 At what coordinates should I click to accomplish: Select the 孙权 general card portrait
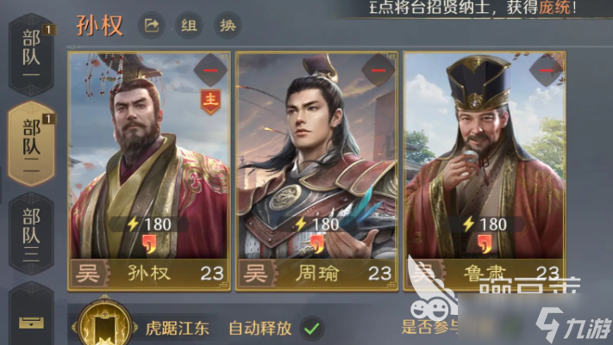(149, 156)
